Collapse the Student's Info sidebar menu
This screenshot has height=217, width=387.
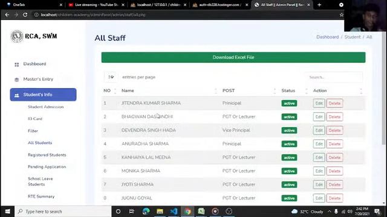43,95
